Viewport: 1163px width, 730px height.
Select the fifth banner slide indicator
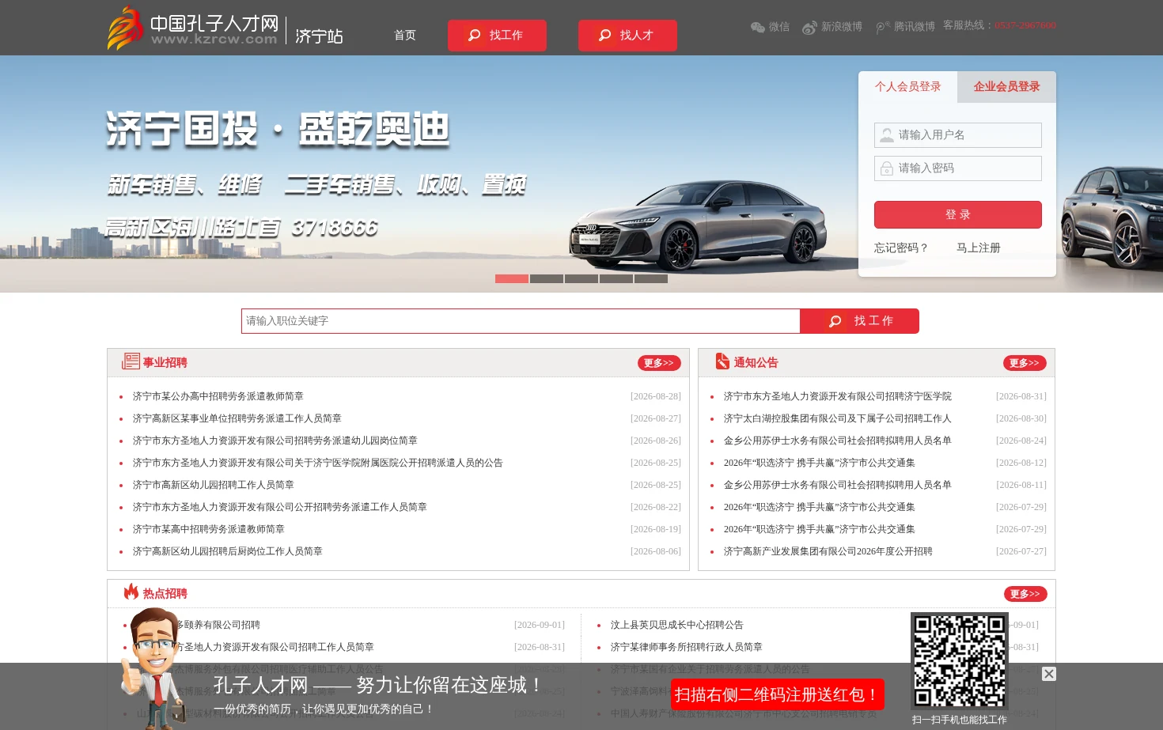pos(651,278)
